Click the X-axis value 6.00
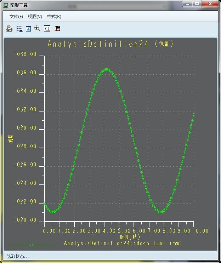Screen dimensions: 221x263 (x=139, y=231)
